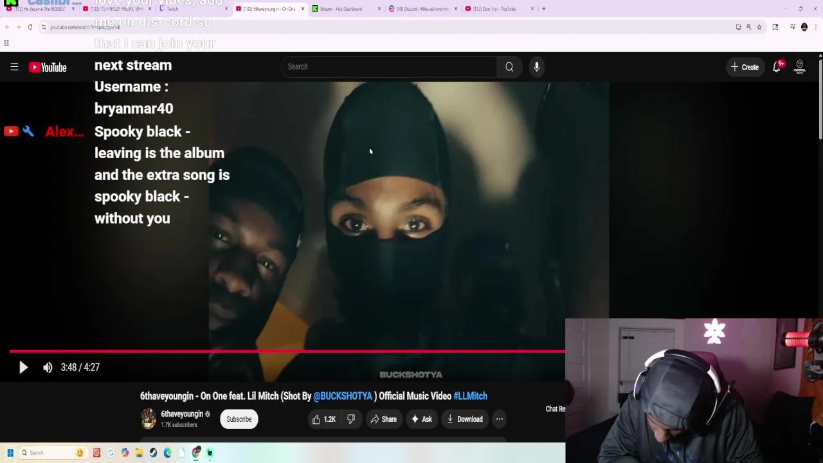Screen dimensions: 823x463
Task: Resume the video with play button
Action: [x=23, y=367]
